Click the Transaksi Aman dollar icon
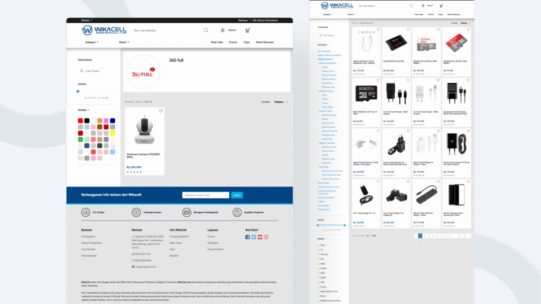The width and height of the screenshot is (541, 304). (x=136, y=212)
